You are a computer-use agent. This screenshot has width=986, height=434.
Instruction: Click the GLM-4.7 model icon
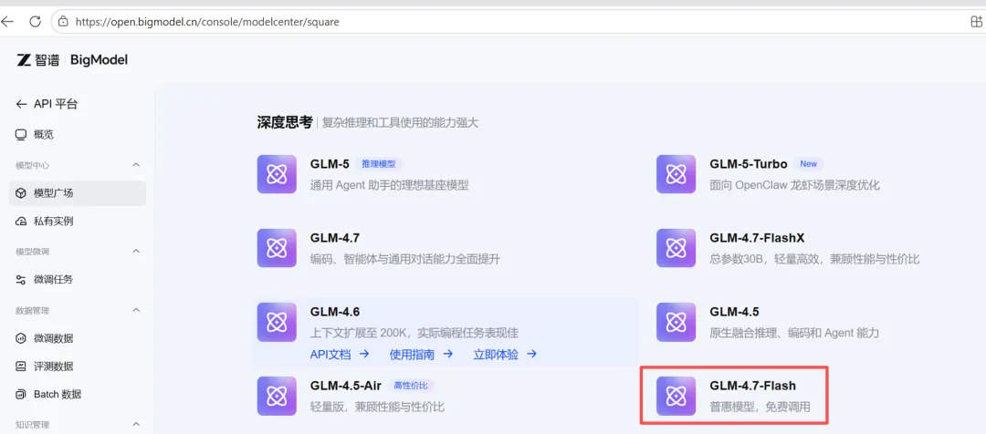click(x=277, y=248)
